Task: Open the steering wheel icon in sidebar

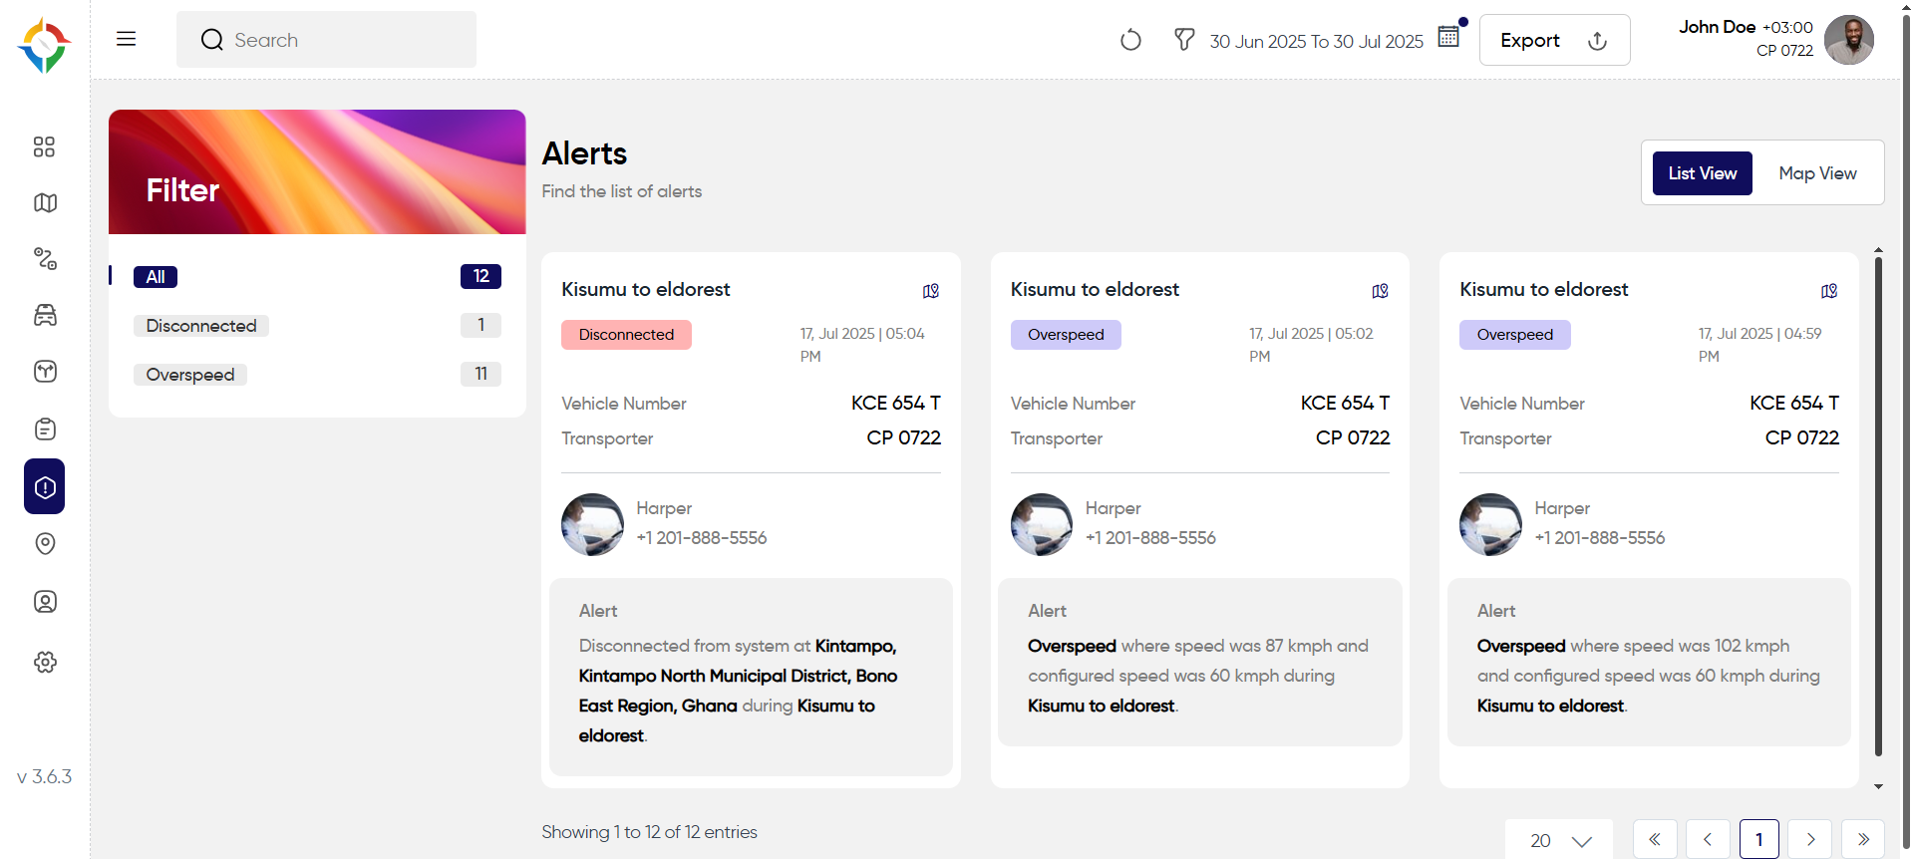Action: 45,372
